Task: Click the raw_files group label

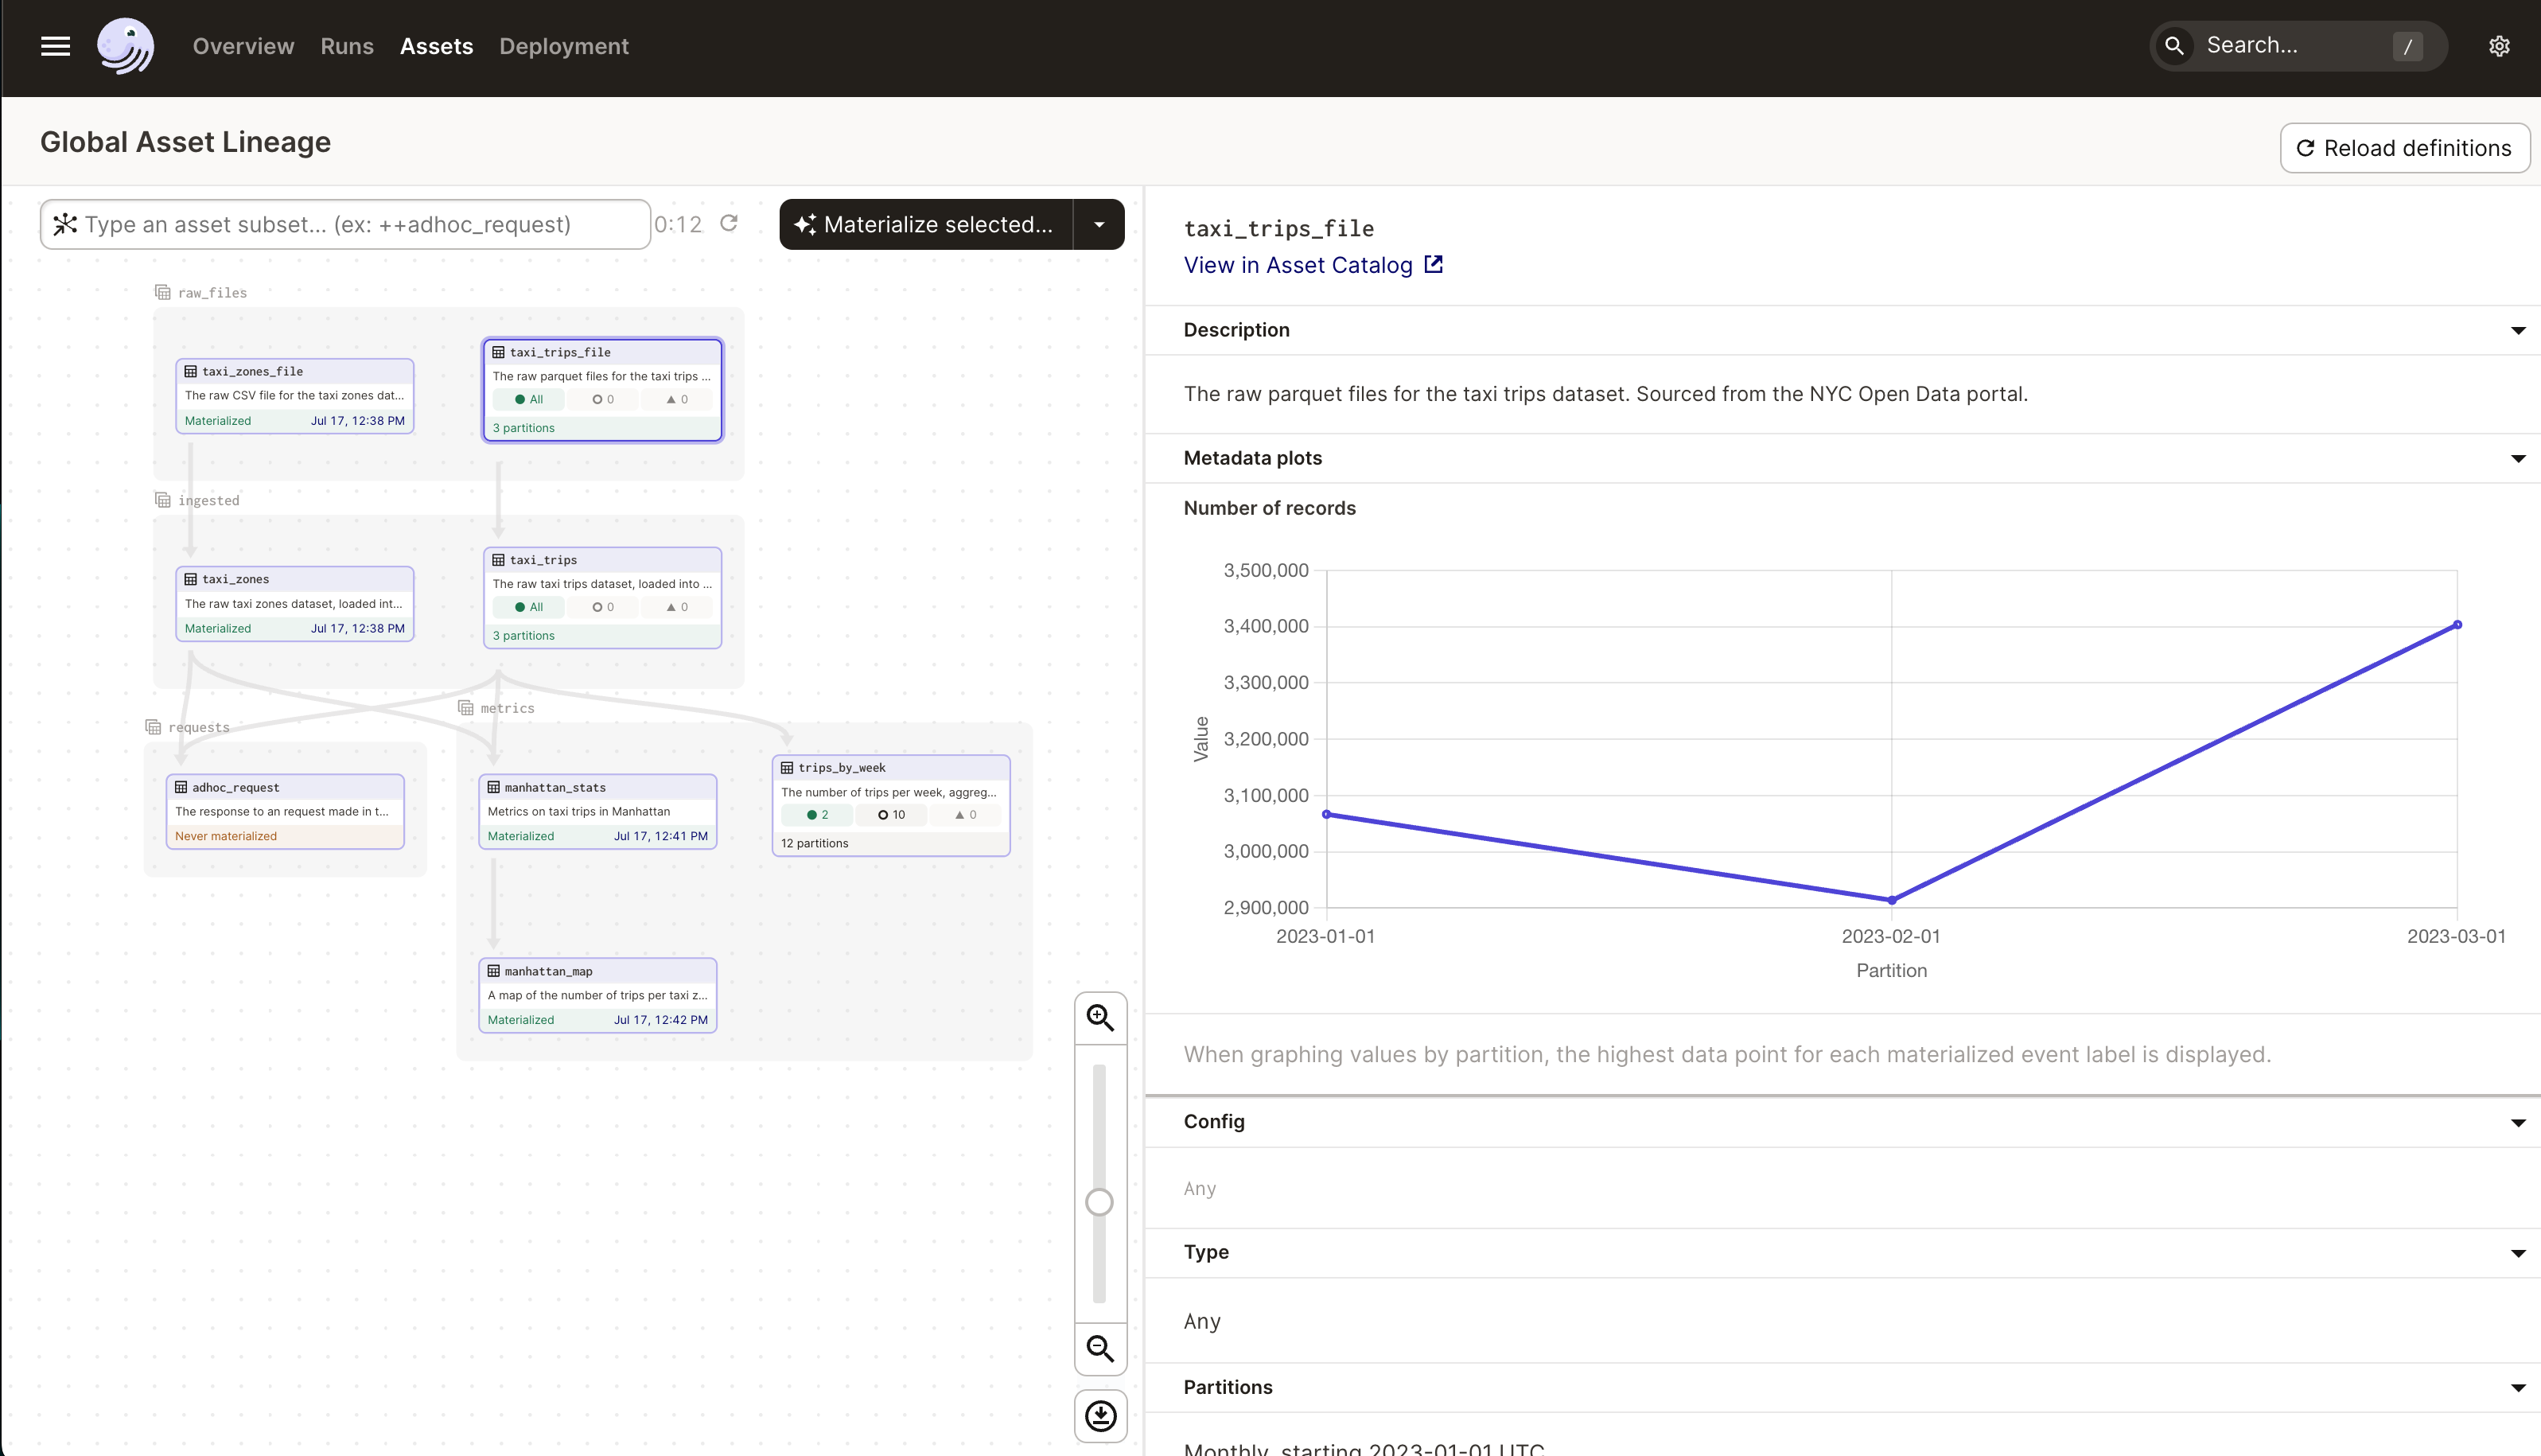Action: [x=212, y=293]
